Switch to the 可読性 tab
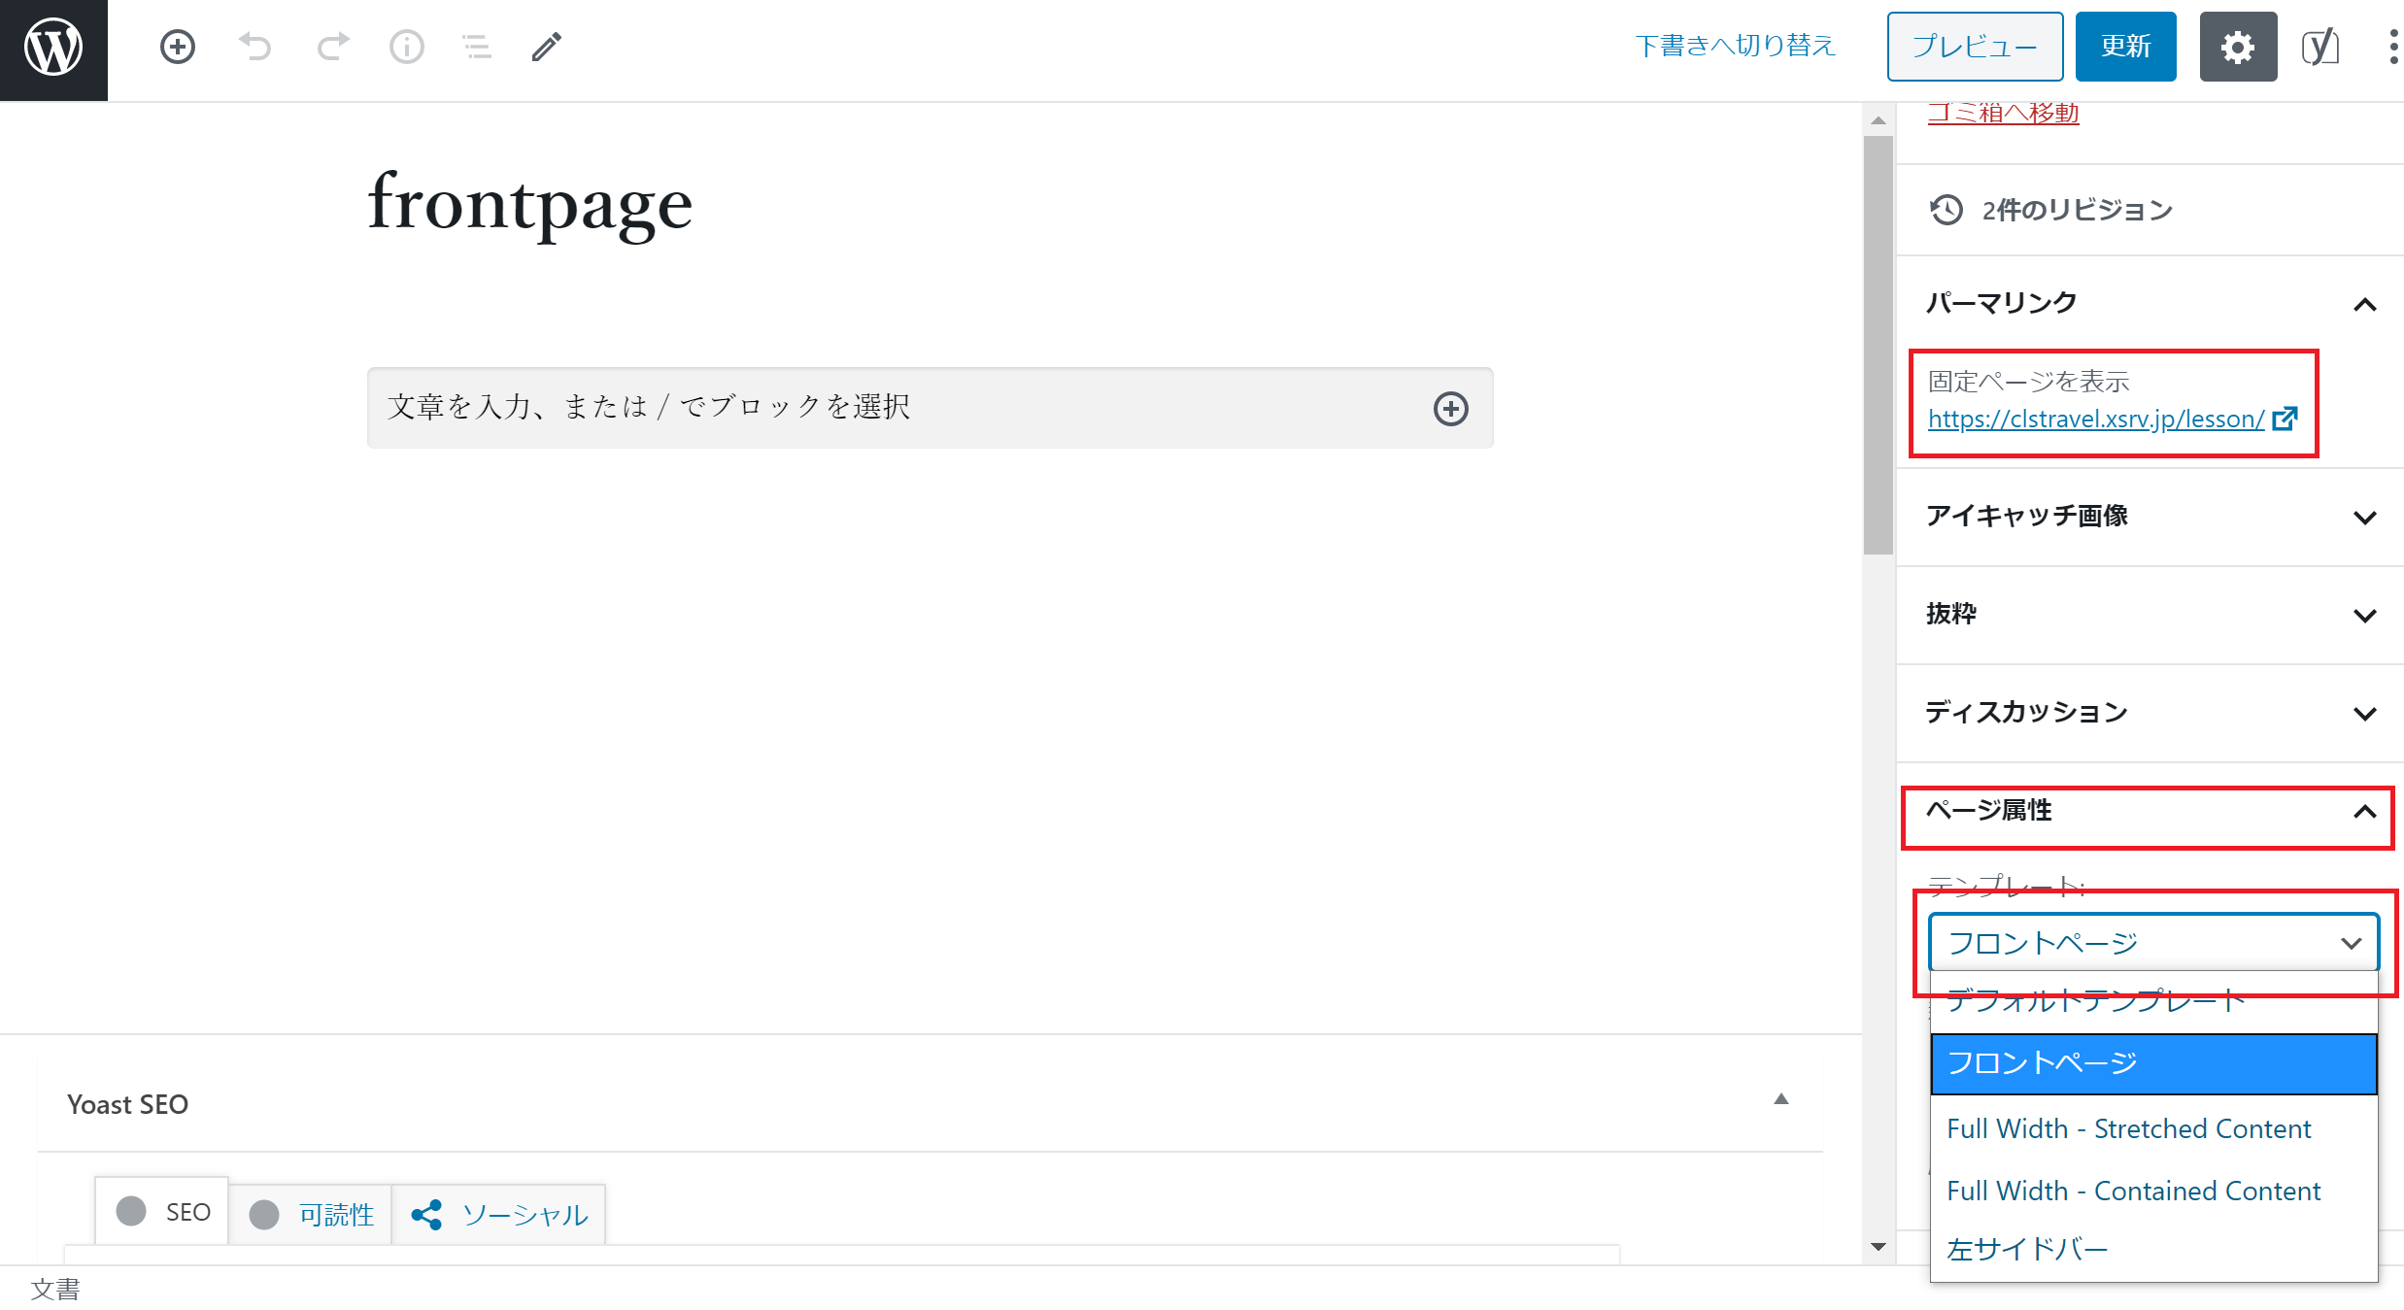Screen dimensions: 2404x1310 [x=311, y=1214]
